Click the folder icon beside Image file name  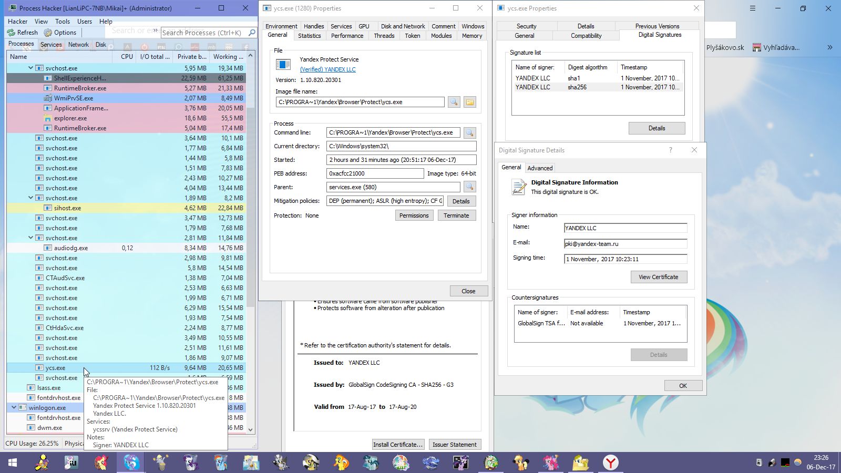point(469,102)
